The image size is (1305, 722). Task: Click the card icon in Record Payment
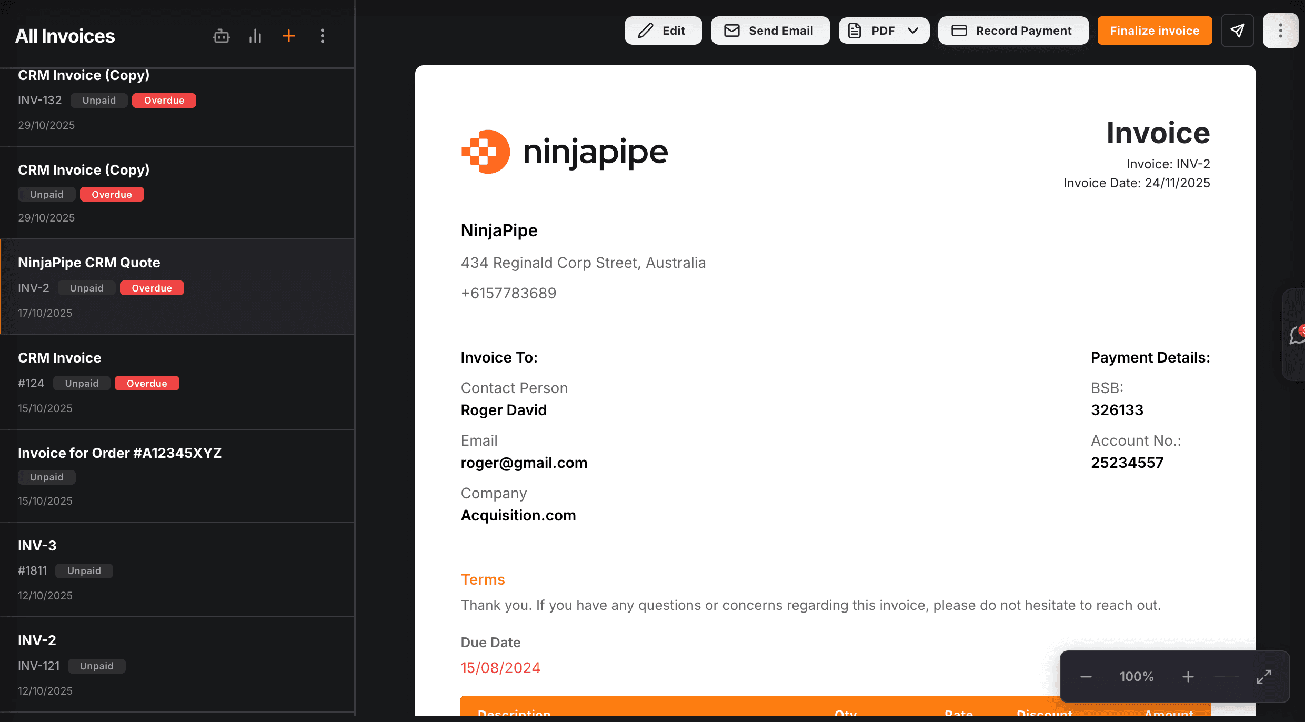pyautogui.click(x=959, y=31)
